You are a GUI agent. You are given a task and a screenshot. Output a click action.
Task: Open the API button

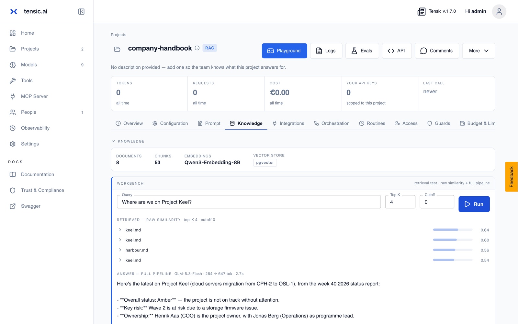(397, 51)
